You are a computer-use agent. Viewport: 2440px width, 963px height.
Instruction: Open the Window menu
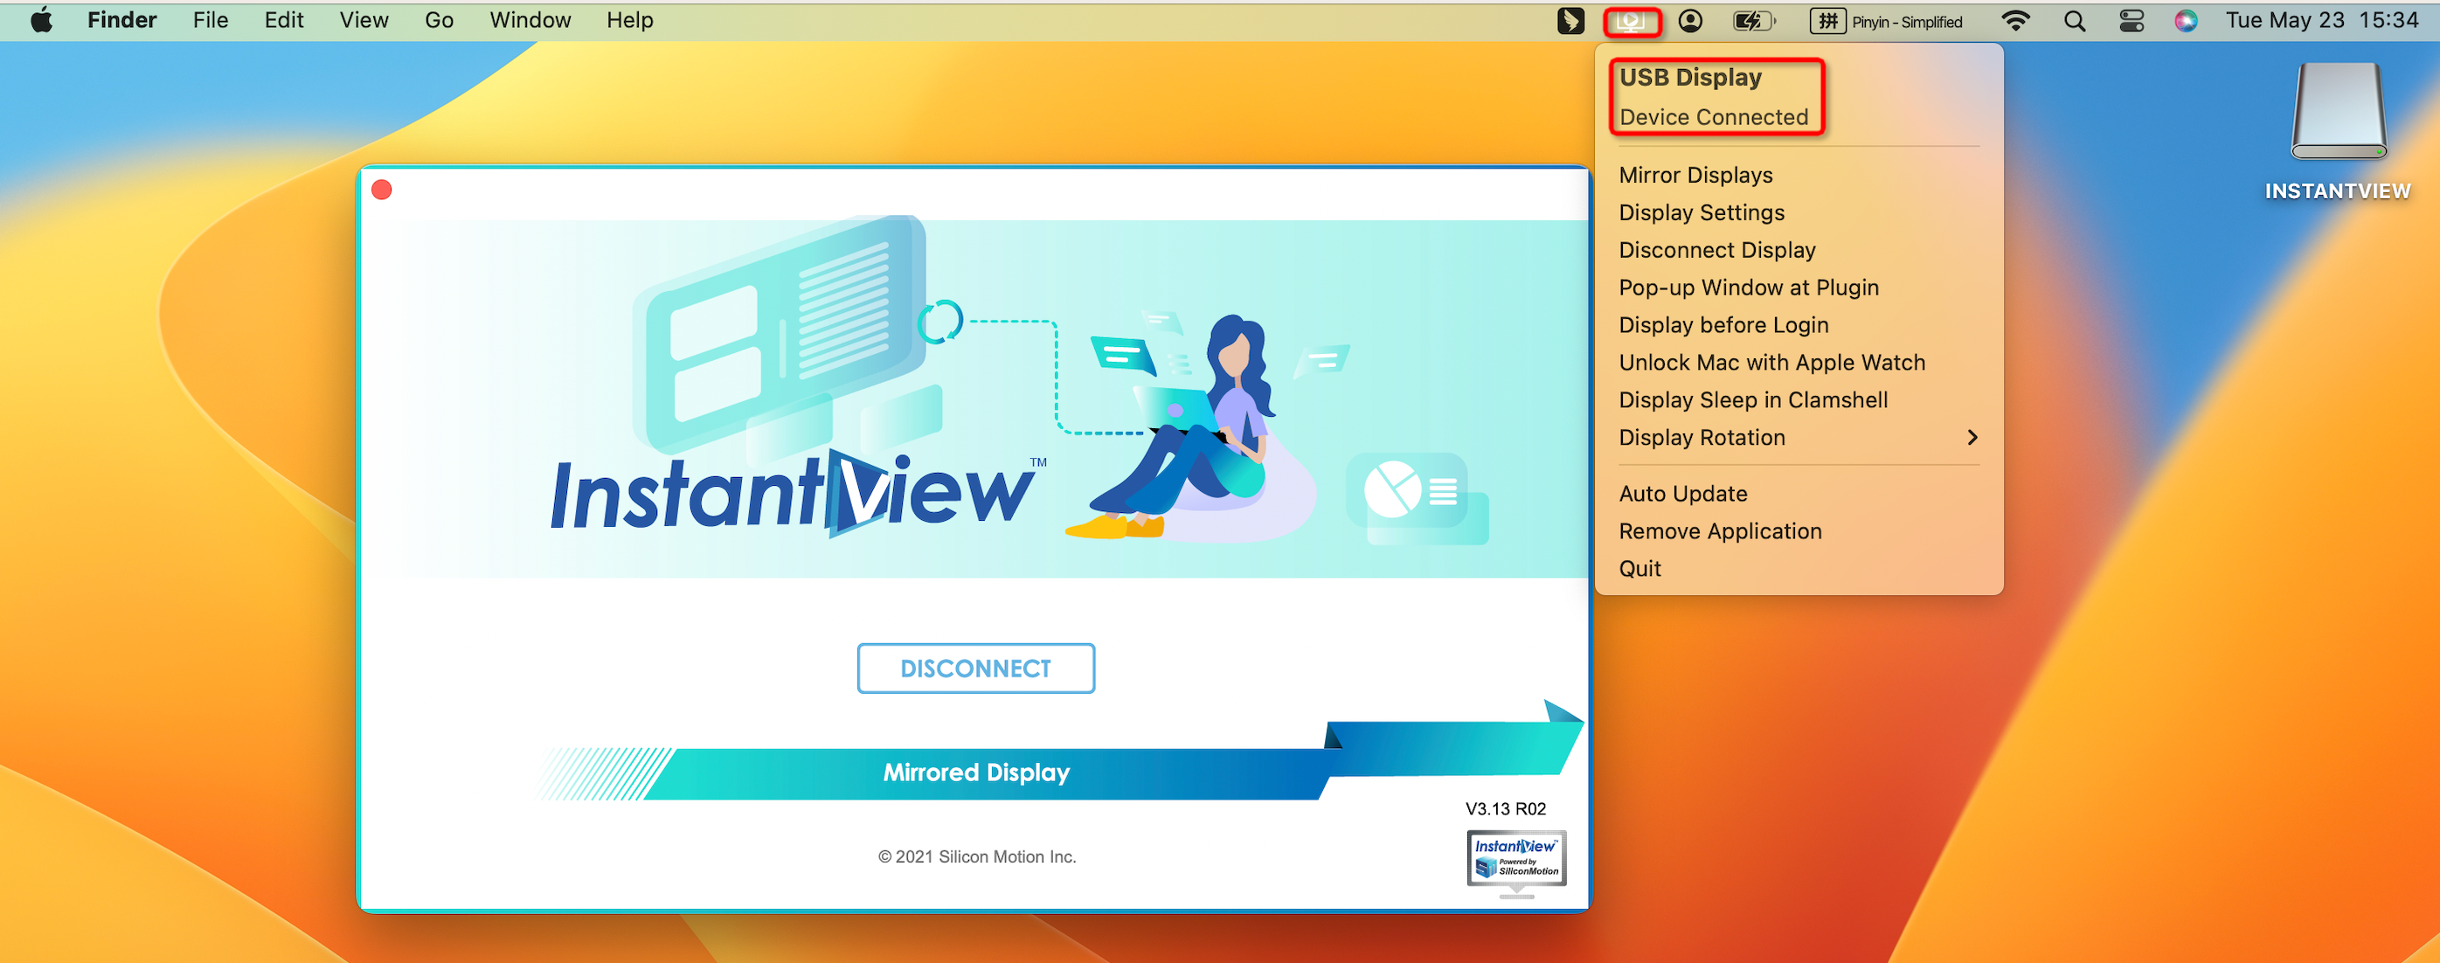pos(530,20)
